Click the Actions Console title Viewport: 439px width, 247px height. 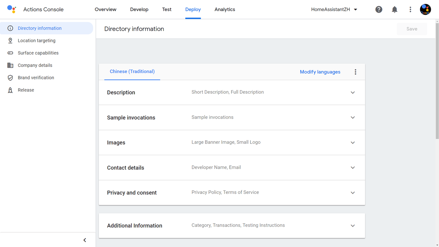(44, 10)
